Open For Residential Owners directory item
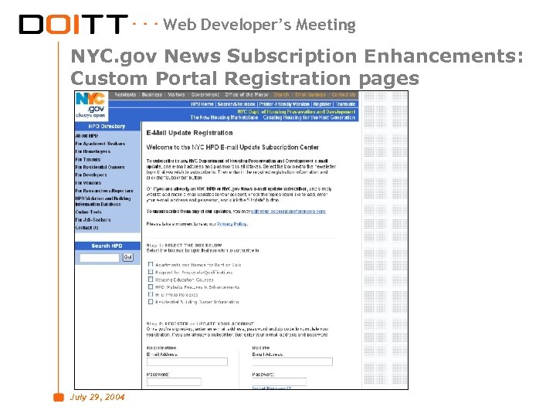 100,167
